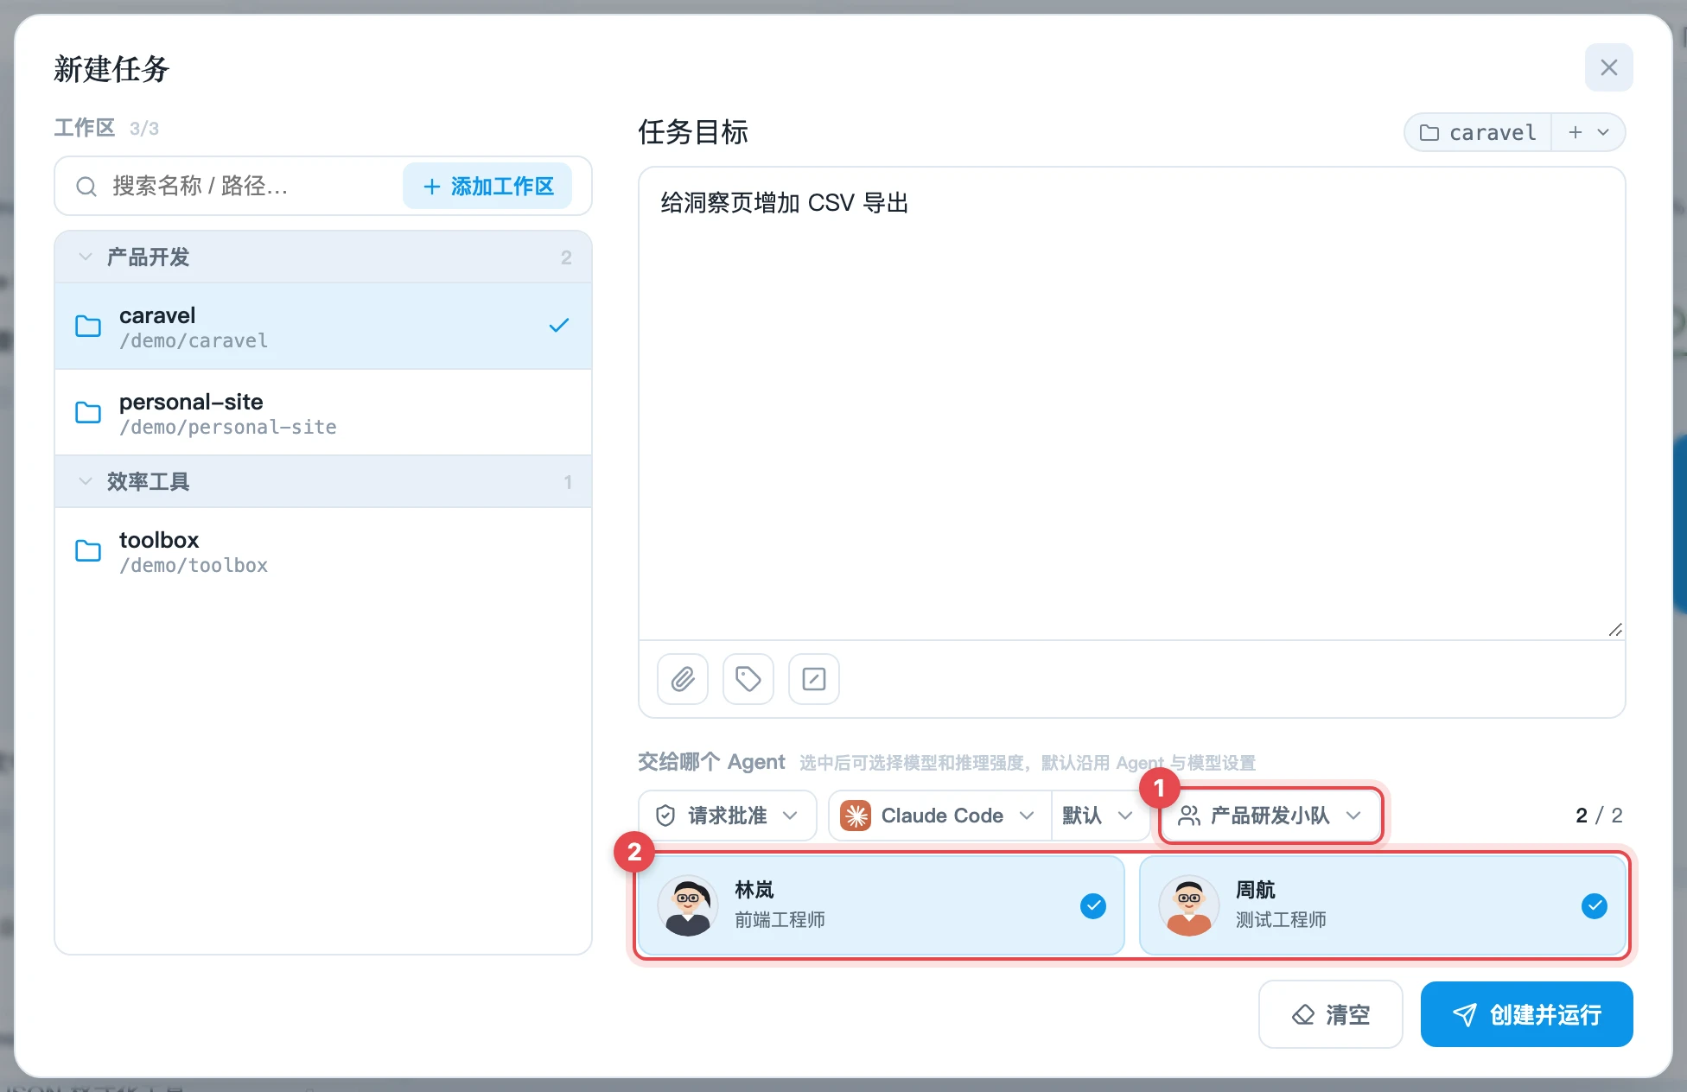
Task: Click the /demo/toolbox path text
Action: coord(194,566)
